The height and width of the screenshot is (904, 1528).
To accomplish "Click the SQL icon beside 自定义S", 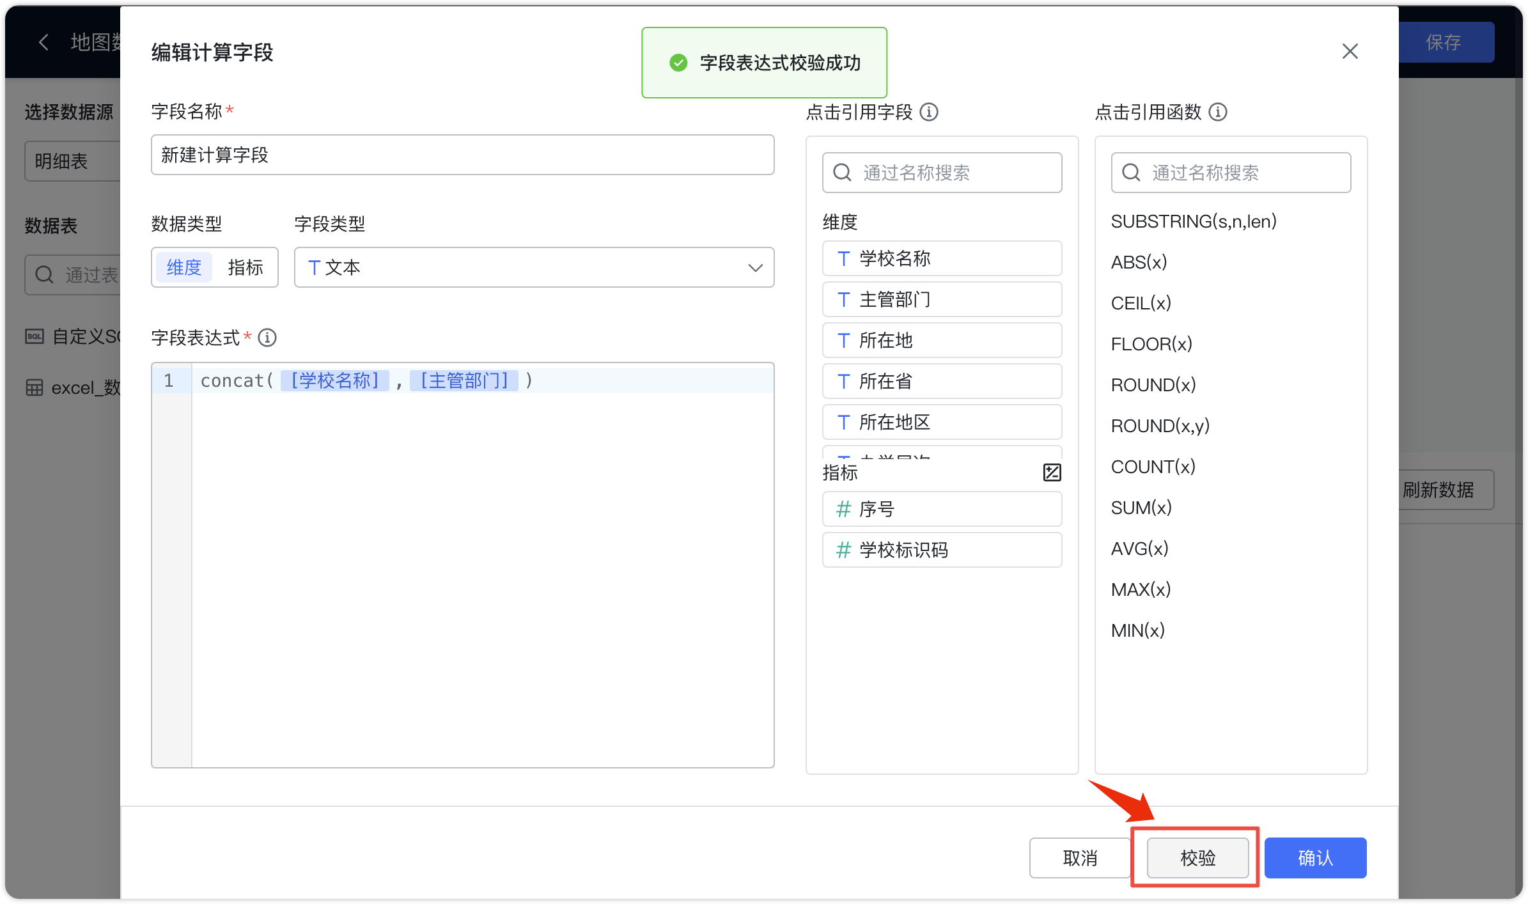I will click(x=35, y=336).
